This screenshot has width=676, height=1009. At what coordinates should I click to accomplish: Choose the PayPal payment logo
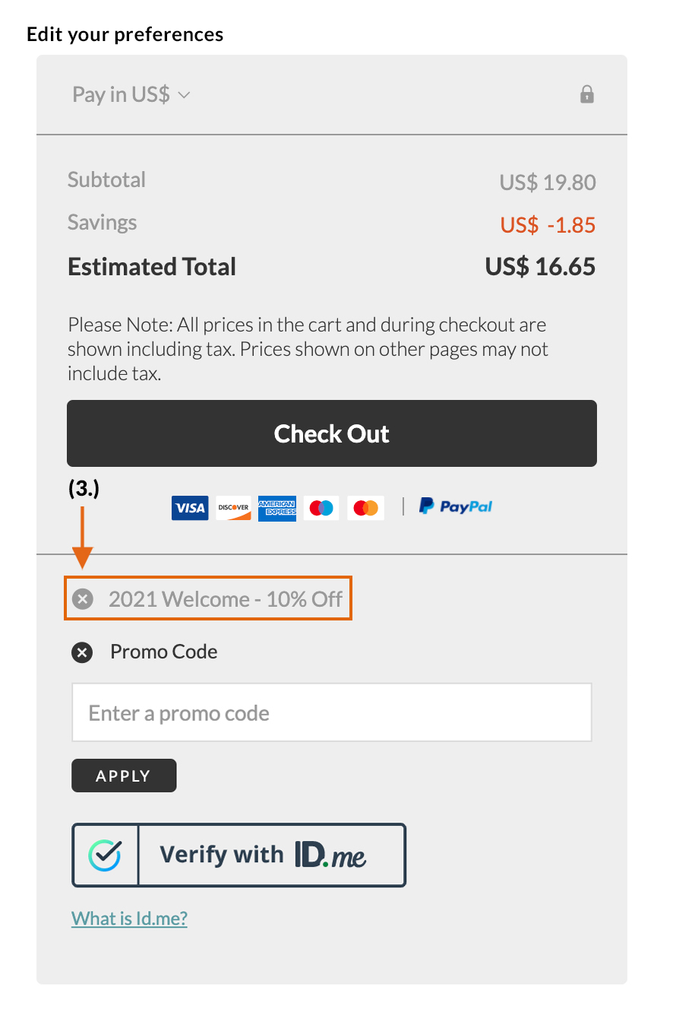(456, 506)
